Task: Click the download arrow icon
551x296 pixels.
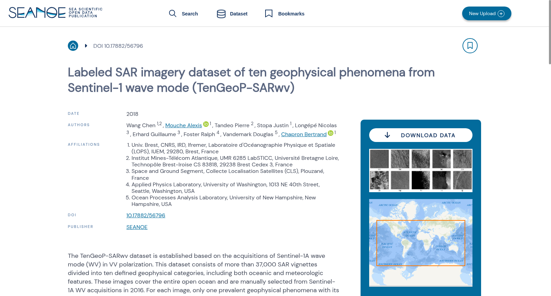Action: pyautogui.click(x=387, y=135)
